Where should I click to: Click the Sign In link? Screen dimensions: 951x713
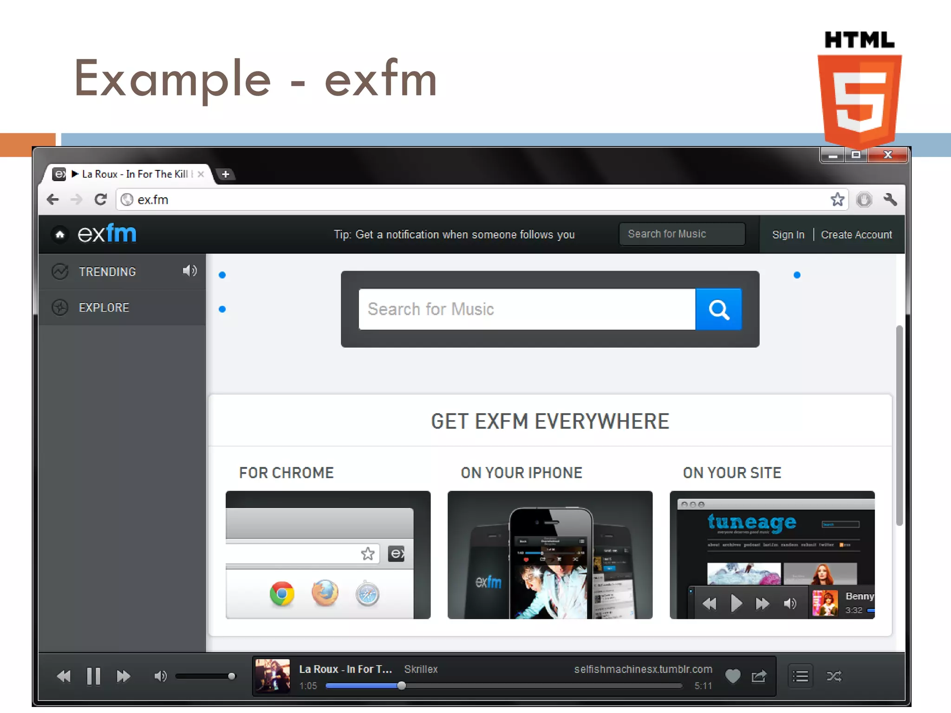click(x=788, y=234)
